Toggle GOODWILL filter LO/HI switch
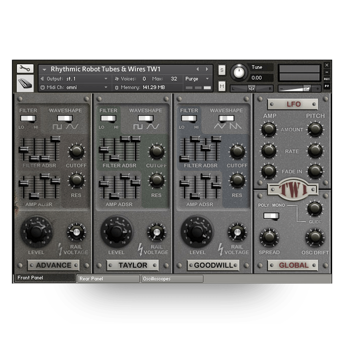 click(x=189, y=118)
